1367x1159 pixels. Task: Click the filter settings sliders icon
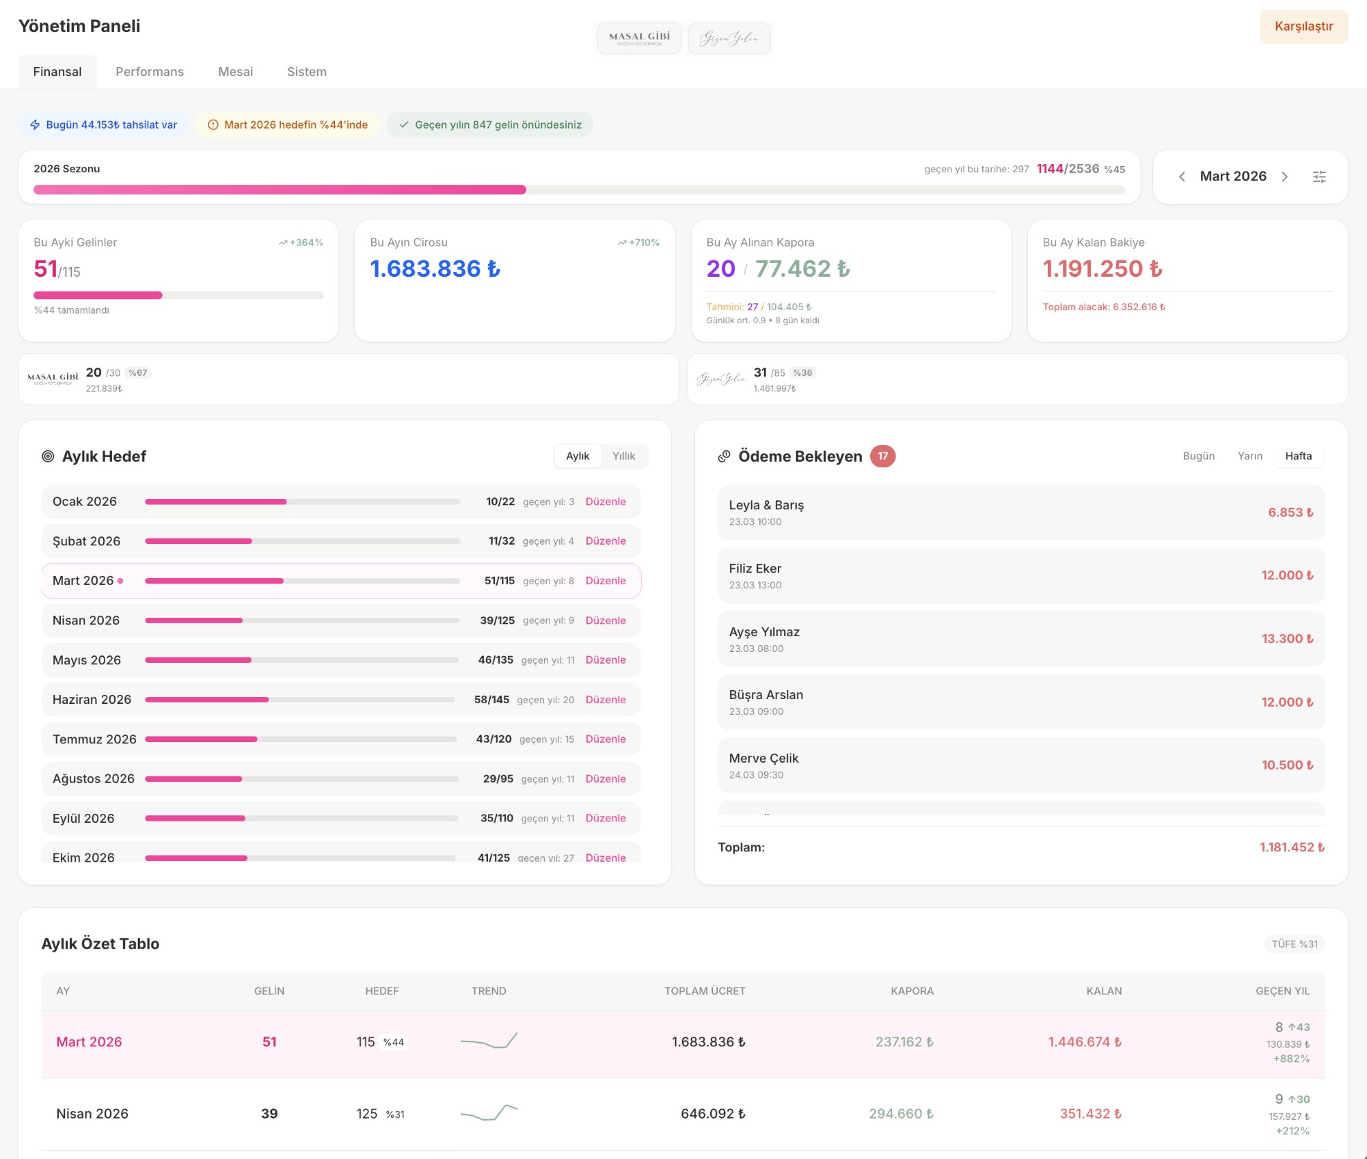(1319, 177)
